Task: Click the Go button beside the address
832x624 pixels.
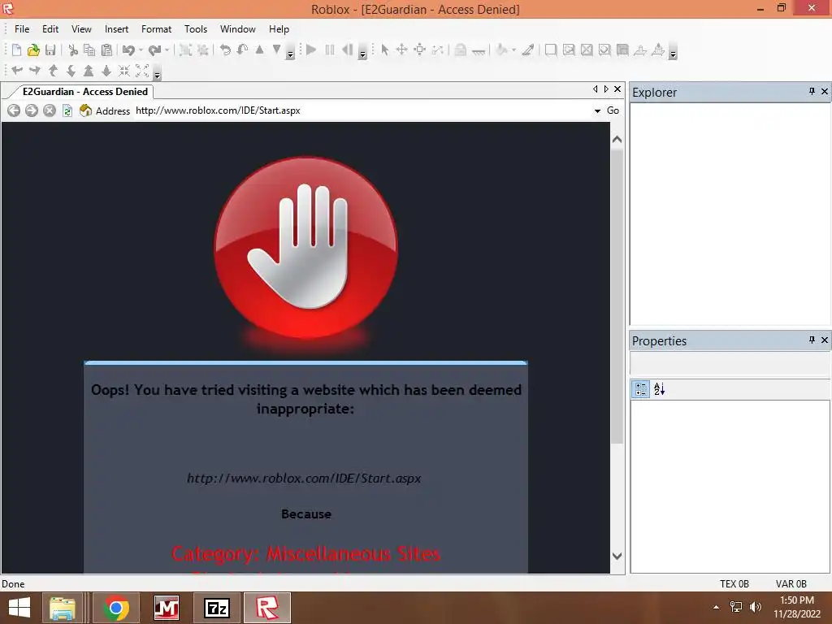Action: point(613,110)
